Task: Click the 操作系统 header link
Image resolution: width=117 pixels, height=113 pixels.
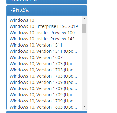Action: click(x=20, y=11)
